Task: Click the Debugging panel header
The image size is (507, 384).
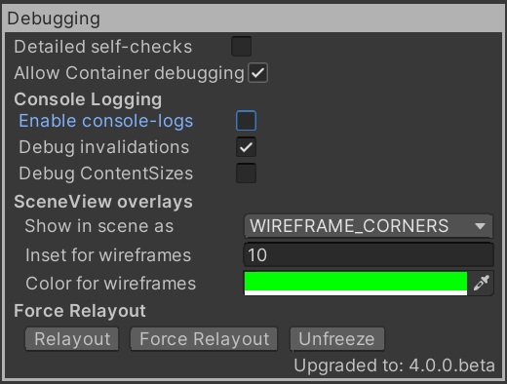Action: coord(253,19)
